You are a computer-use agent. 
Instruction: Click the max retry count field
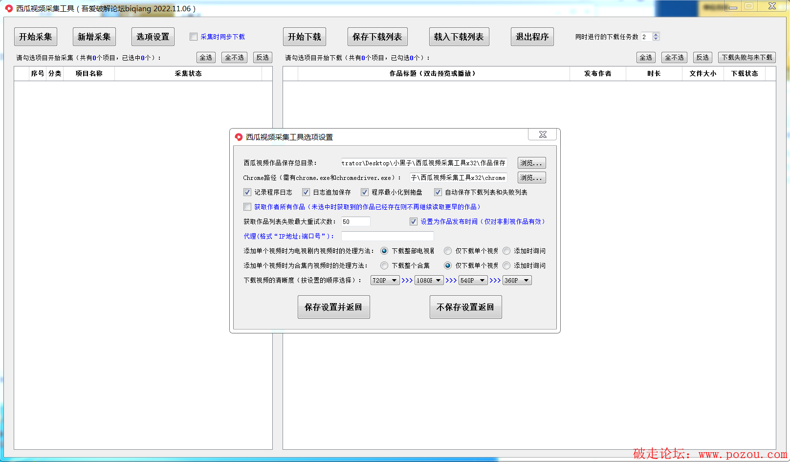pos(355,221)
